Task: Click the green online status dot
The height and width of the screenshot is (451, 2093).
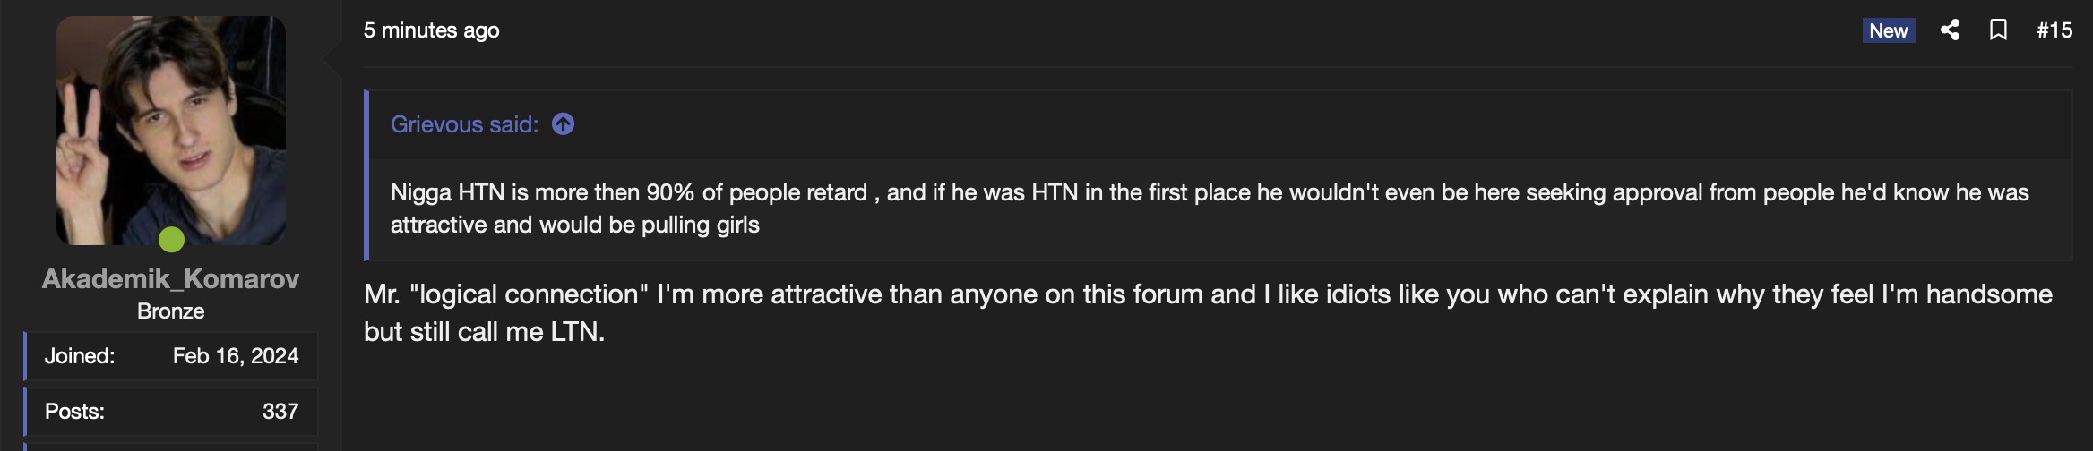Action: [x=171, y=240]
